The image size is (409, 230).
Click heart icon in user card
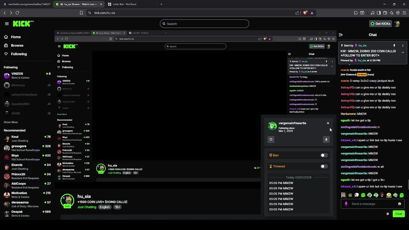(271, 139)
